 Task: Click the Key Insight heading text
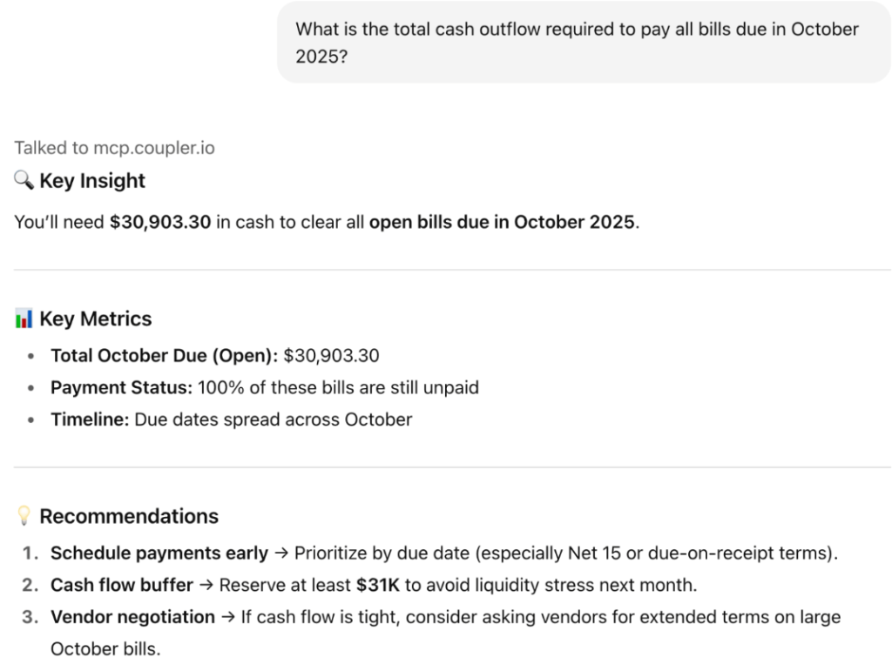pos(92,181)
